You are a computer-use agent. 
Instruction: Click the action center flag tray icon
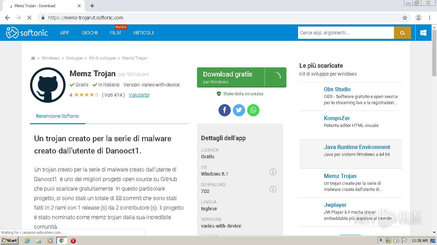tap(405, 241)
